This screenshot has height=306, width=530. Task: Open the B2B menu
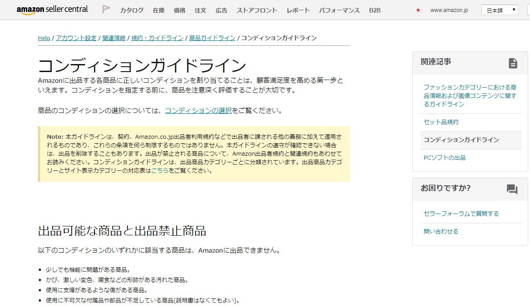(x=374, y=11)
